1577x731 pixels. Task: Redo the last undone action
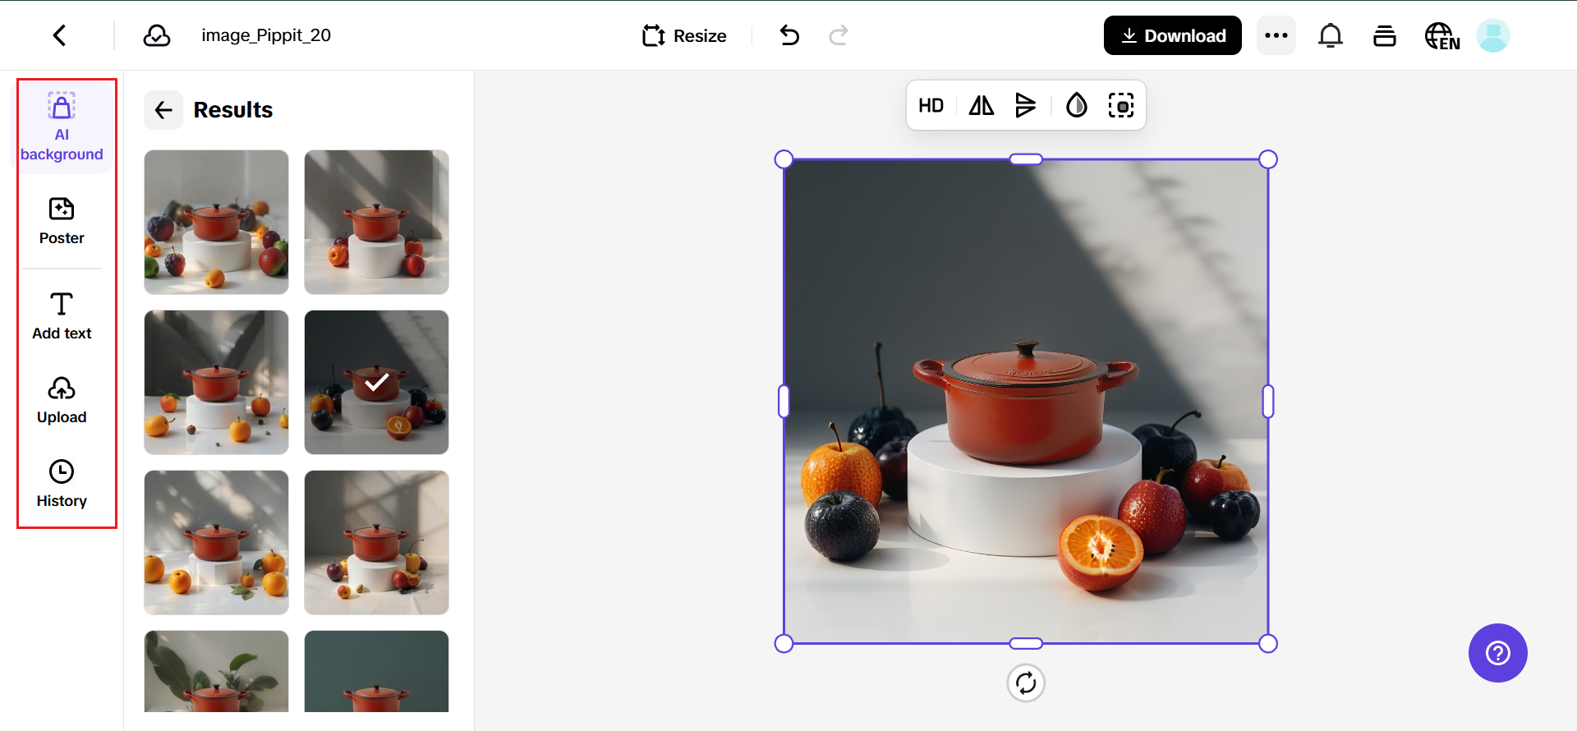(x=839, y=35)
